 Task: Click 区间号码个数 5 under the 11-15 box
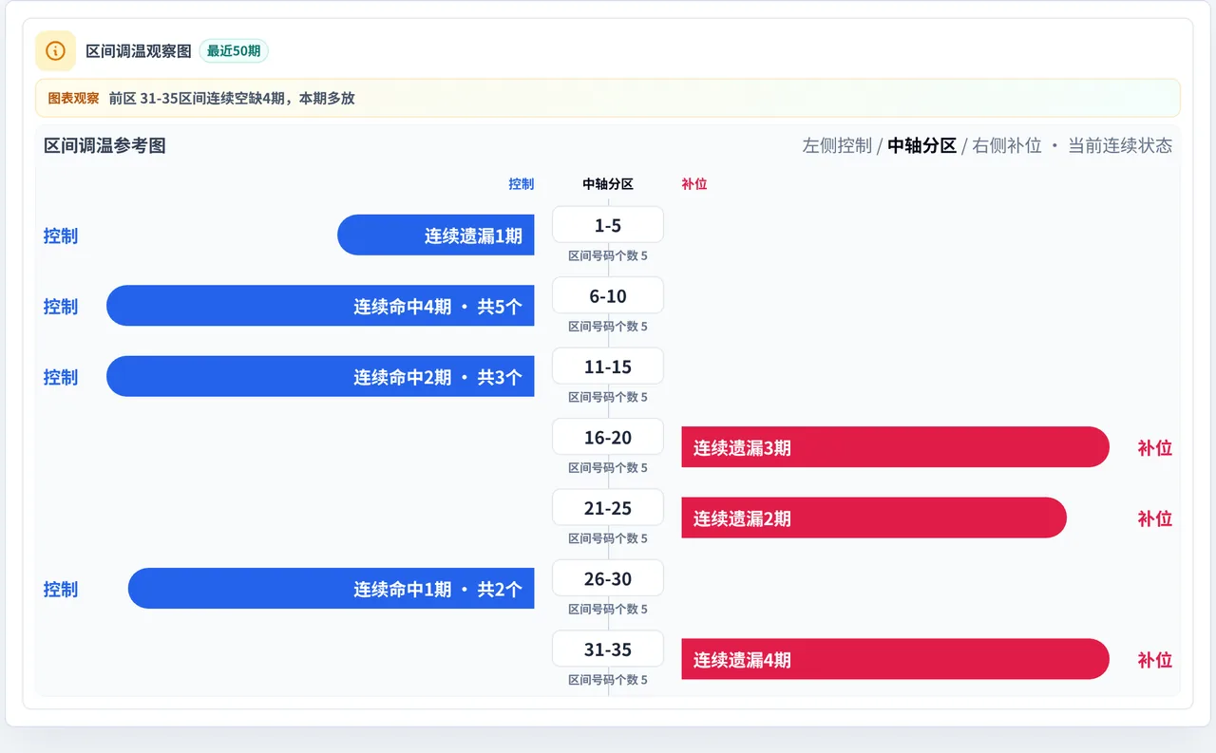(x=608, y=397)
